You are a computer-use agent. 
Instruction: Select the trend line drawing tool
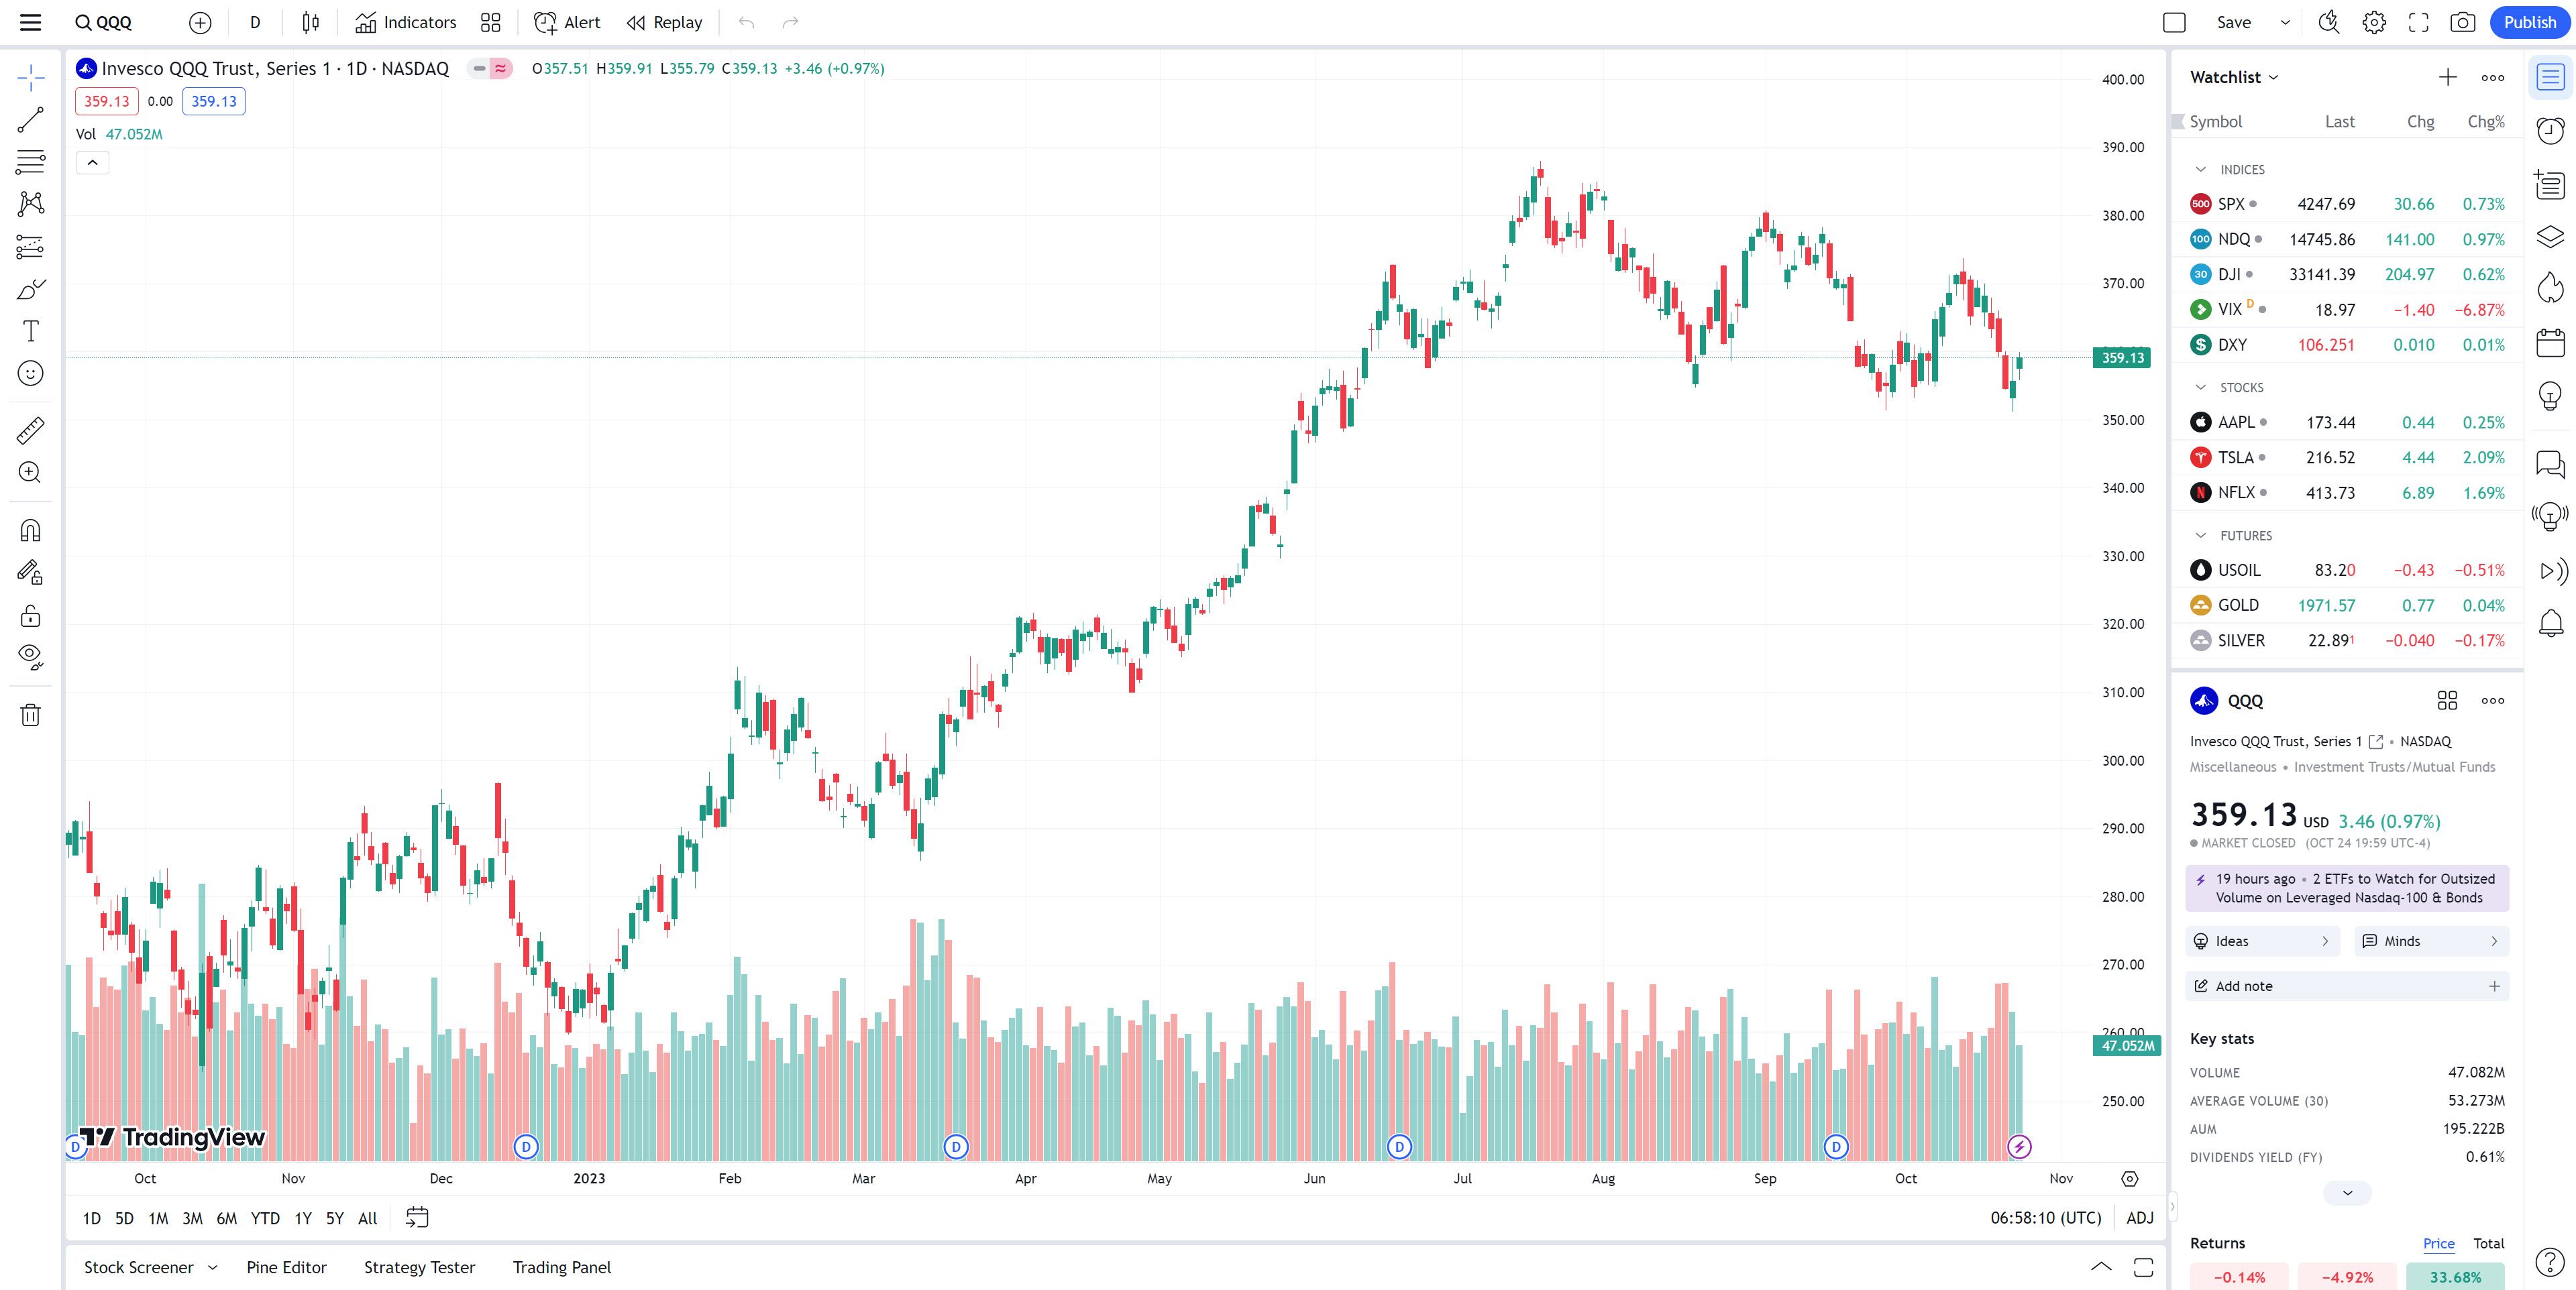click(x=31, y=120)
